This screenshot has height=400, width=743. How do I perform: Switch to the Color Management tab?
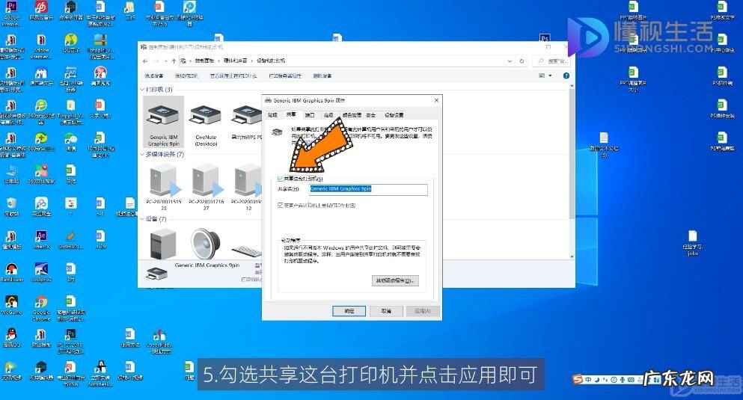point(351,115)
